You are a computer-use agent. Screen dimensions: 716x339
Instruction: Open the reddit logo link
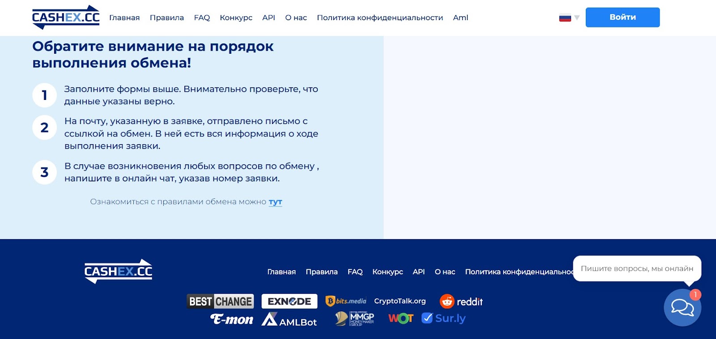point(461,301)
